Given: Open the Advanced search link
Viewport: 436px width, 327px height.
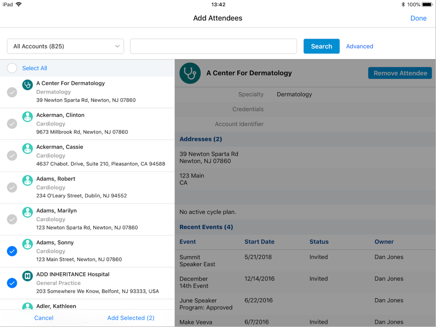Looking at the screenshot, I should 359,46.
